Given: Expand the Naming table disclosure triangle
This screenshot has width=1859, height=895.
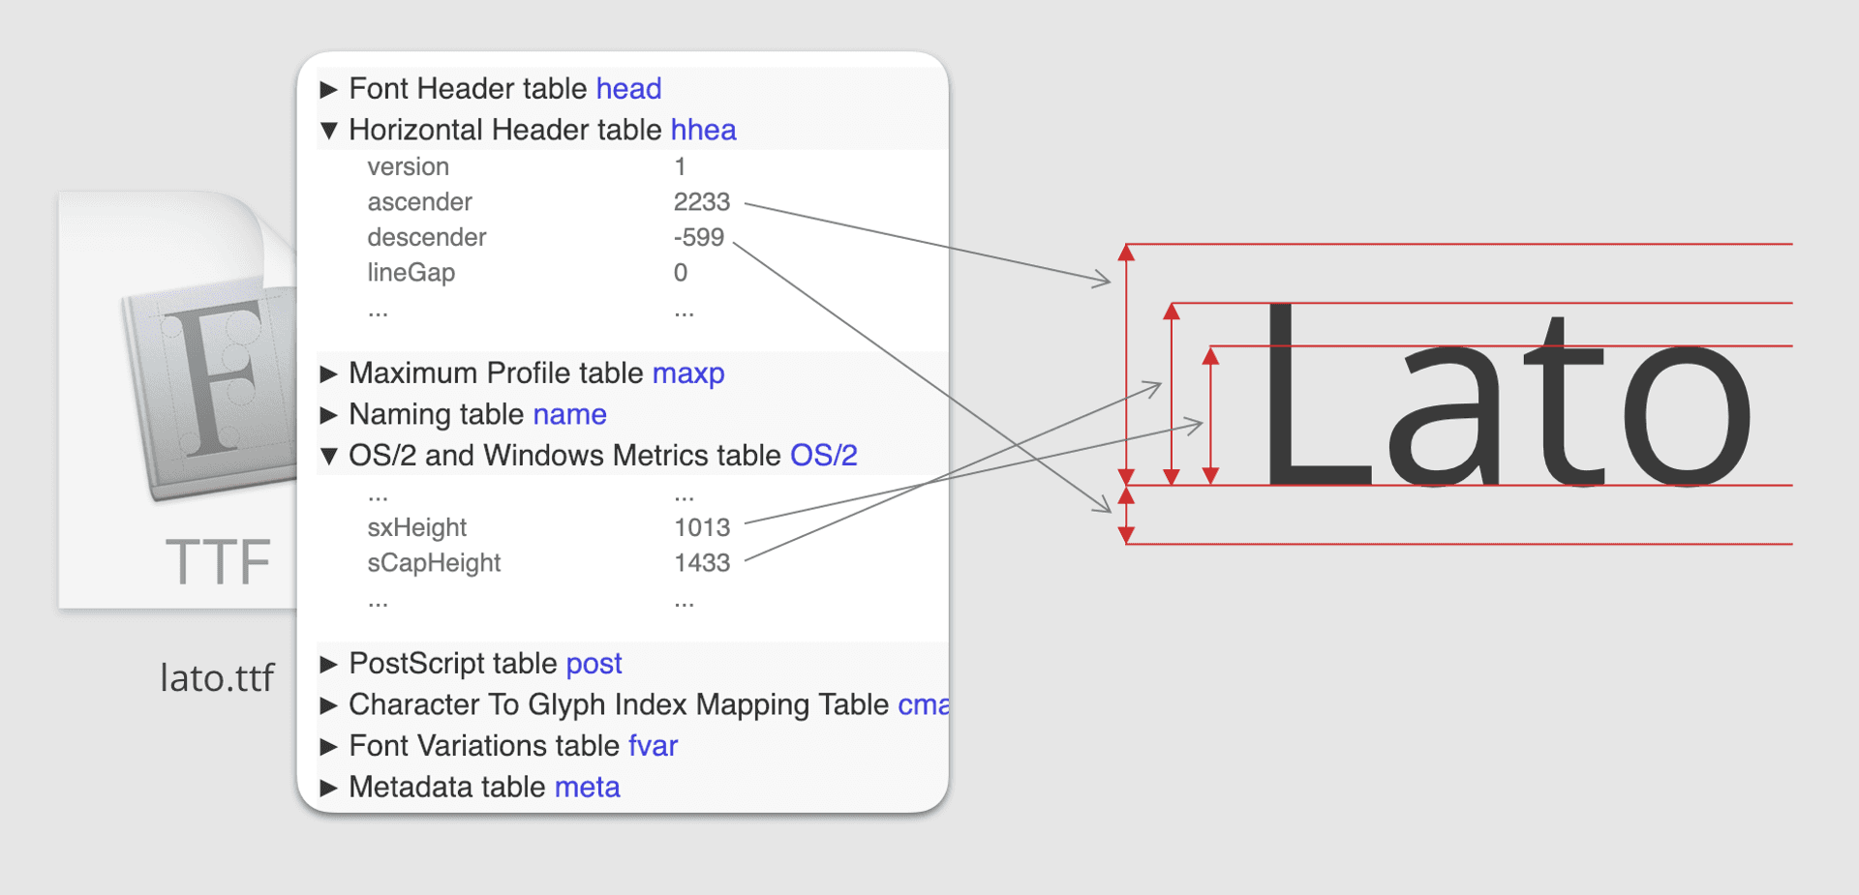Looking at the screenshot, I should pos(329,415).
